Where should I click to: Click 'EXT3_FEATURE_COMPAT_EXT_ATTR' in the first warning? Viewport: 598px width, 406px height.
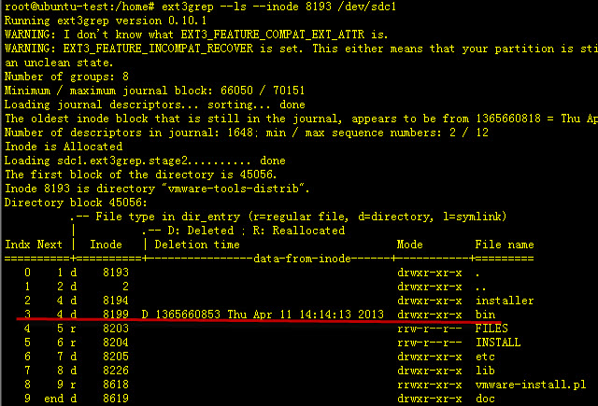[x=273, y=35]
